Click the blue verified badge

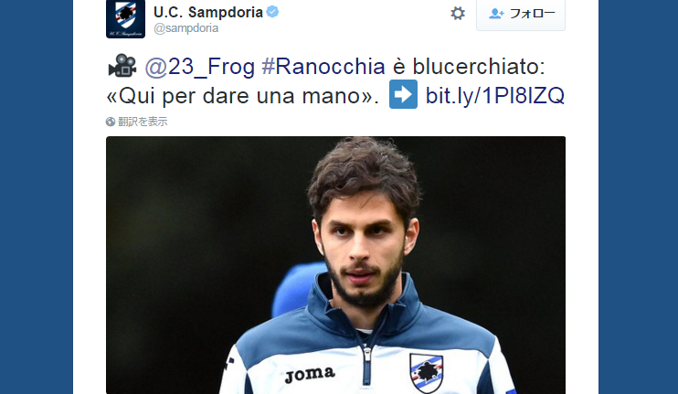pyautogui.click(x=272, y=12)
